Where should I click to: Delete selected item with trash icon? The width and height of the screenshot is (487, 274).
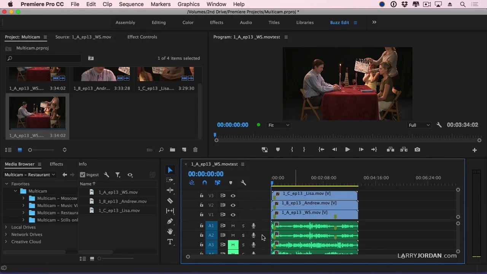pos(195,150)
